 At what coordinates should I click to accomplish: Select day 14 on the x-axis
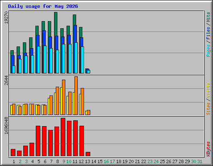pos(94,161)
